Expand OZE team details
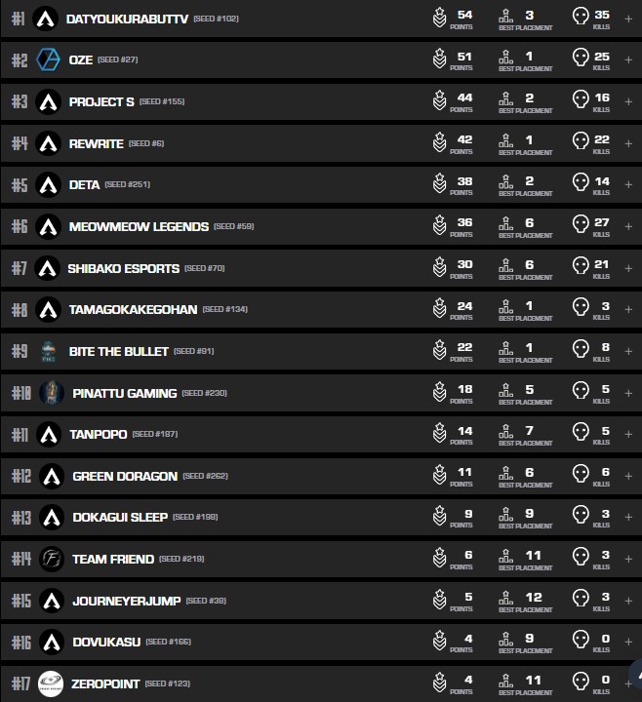The width and height of the screenshot is (642, 702). [628, 60]
